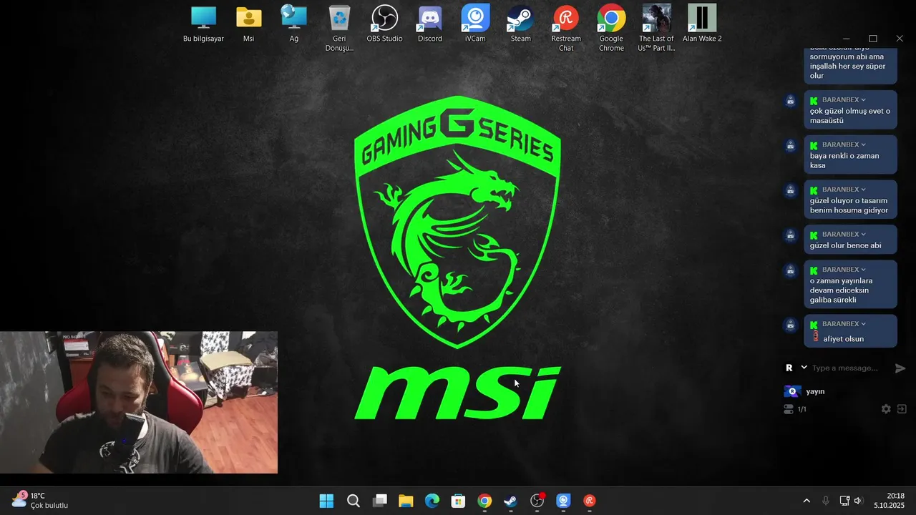Open the Windows Start menu

326,501
